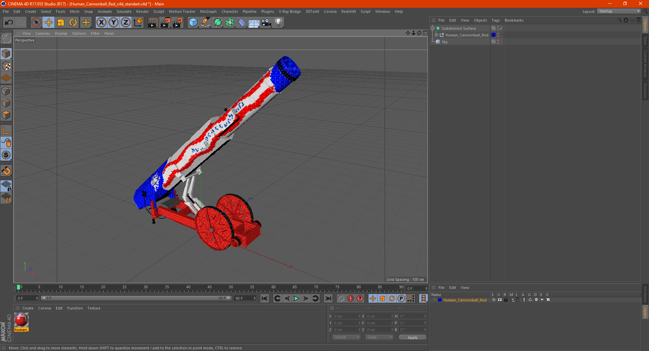
Task: Click Render View clapperboard icon
Action: click(153, 23)
